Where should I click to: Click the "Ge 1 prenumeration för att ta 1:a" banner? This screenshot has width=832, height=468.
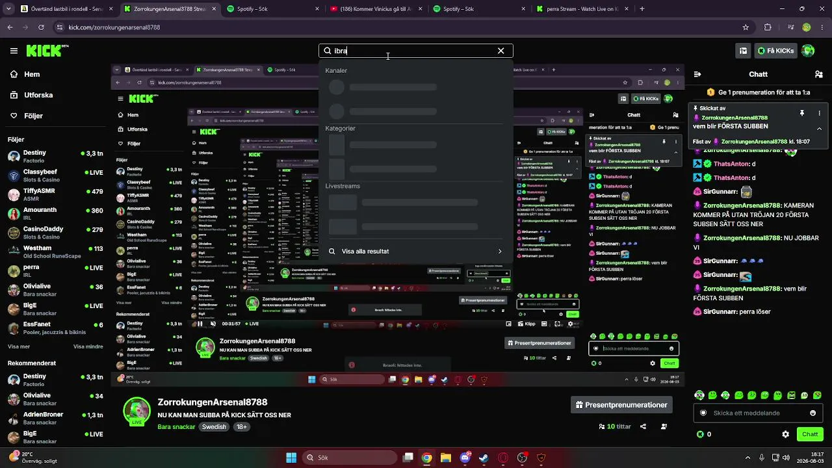pyautogui.click(x=758, y=92)
